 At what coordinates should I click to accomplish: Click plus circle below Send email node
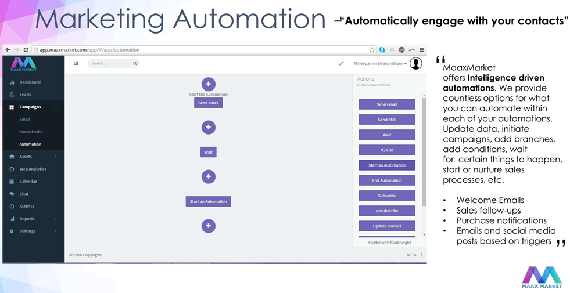208,127
